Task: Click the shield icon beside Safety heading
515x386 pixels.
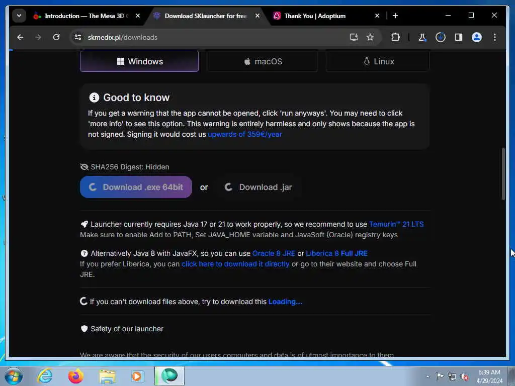Action: pyautogui.click(x=84, y=329)
